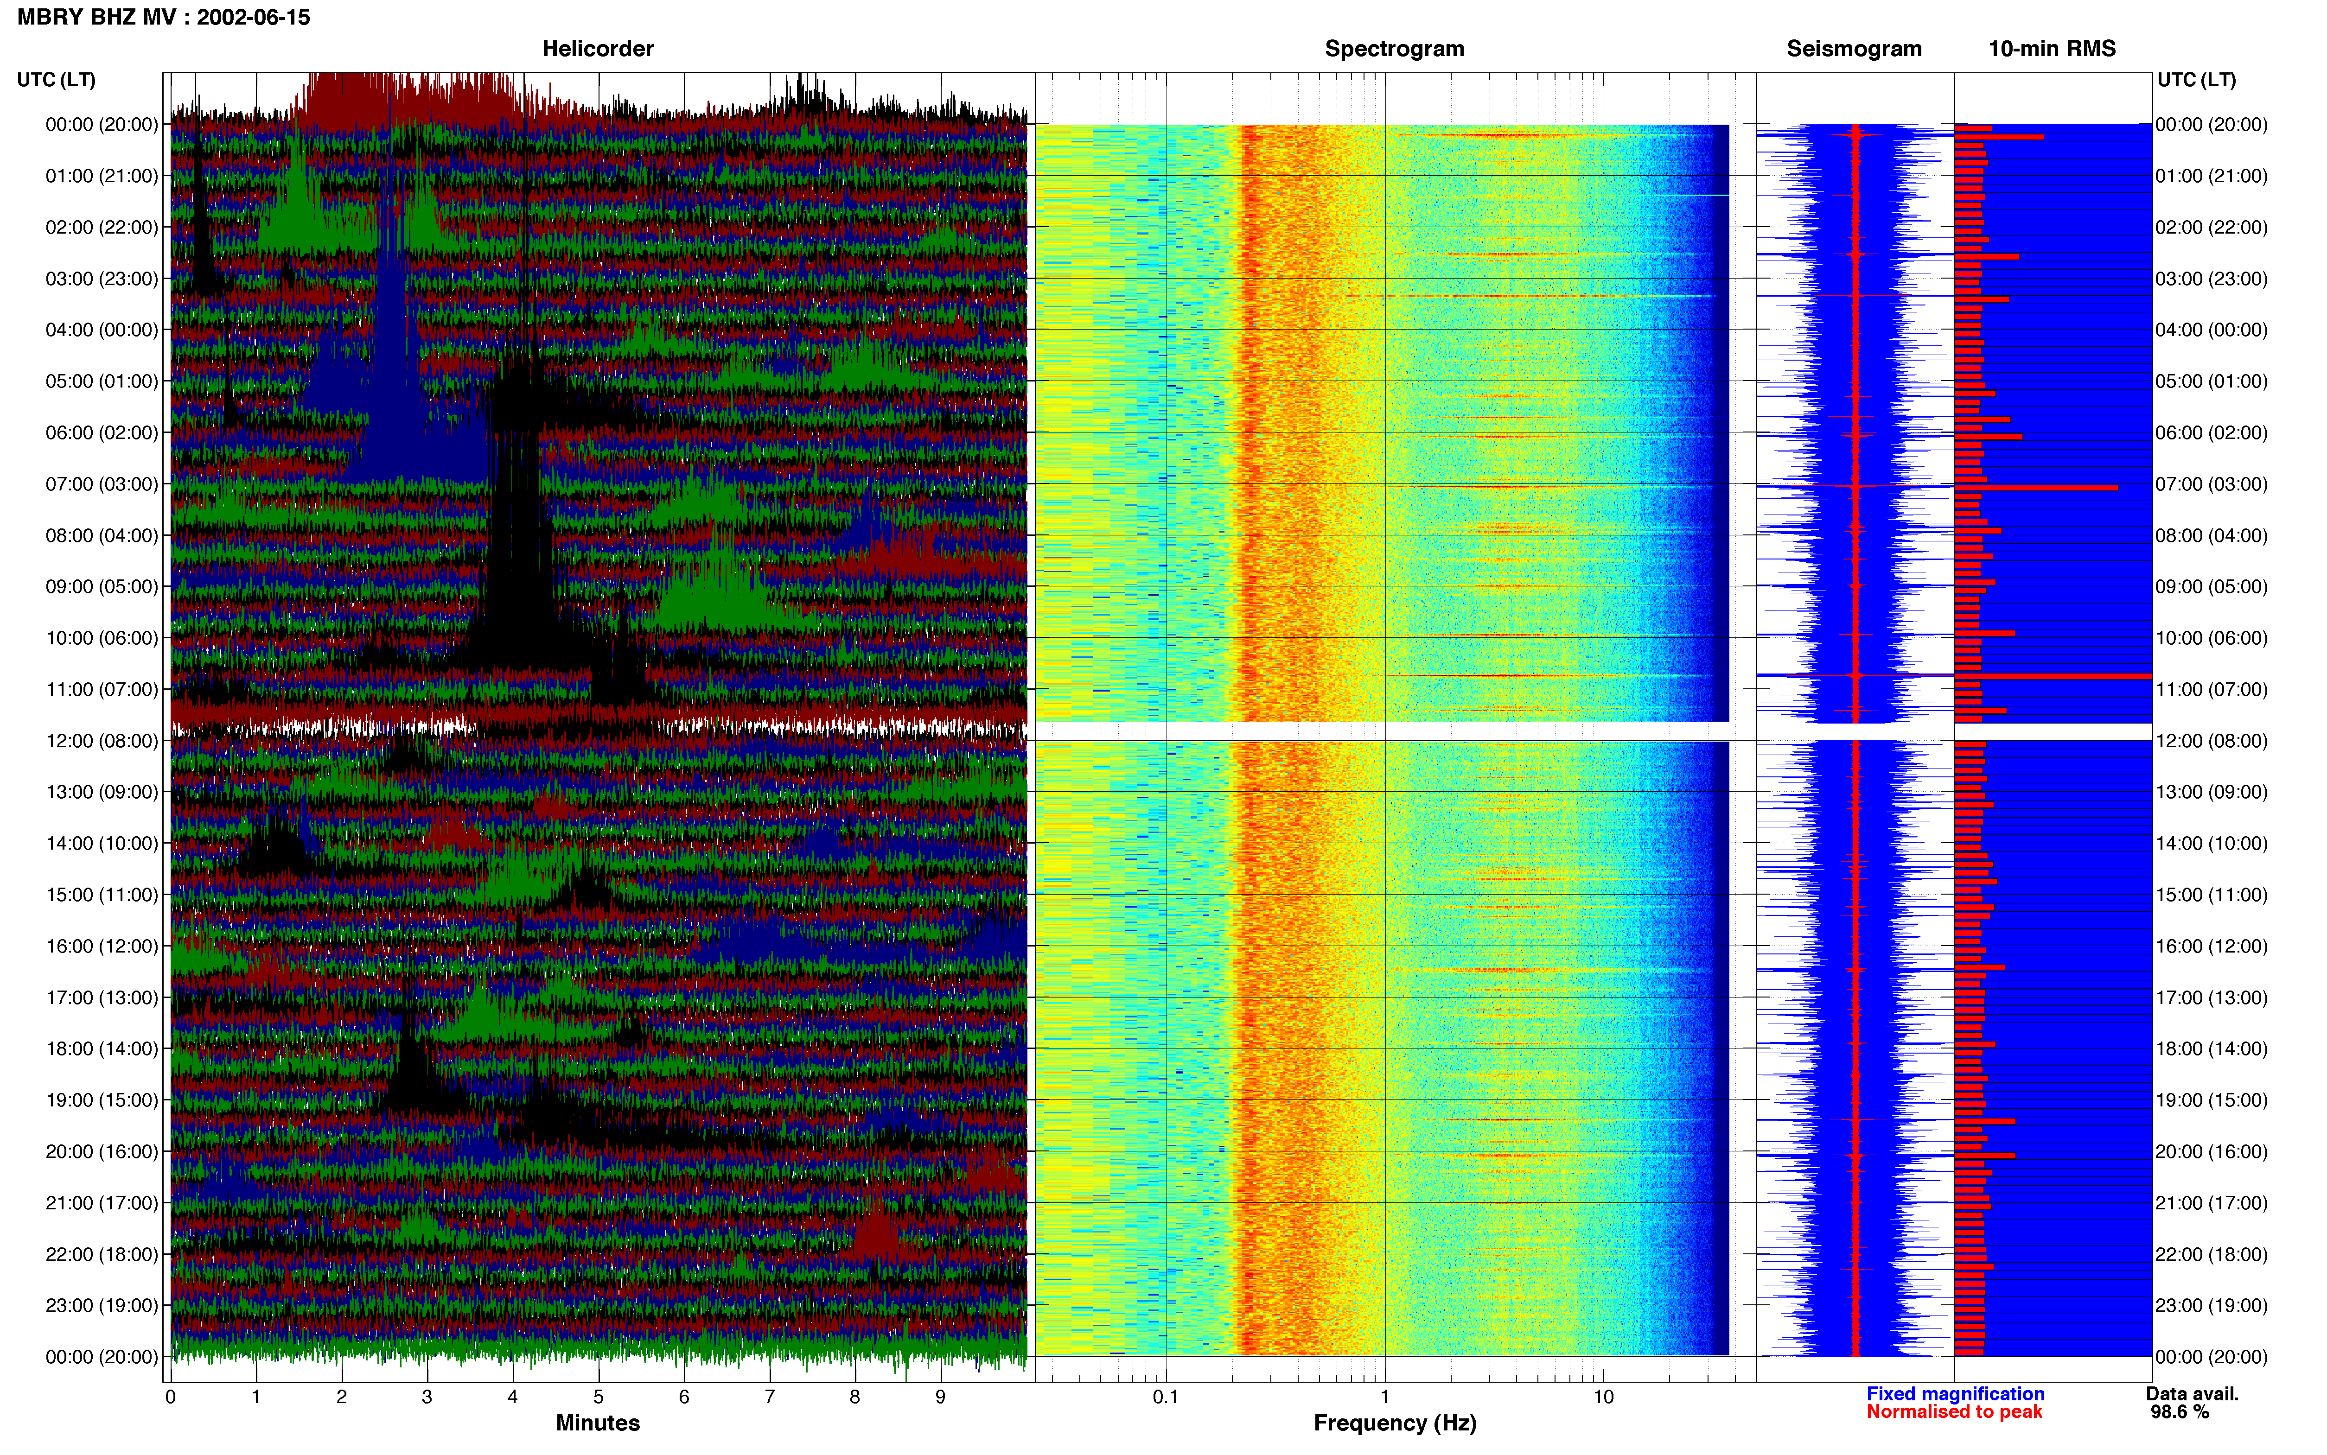Click the 'MBRY BHZ MV : 2002-06-15' title
2327x1455 pixels.
tap(164, 17)
